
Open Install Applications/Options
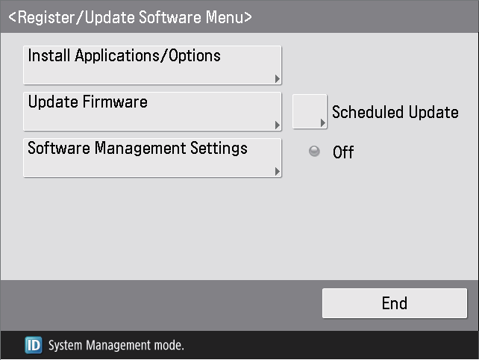pos(152,65)
